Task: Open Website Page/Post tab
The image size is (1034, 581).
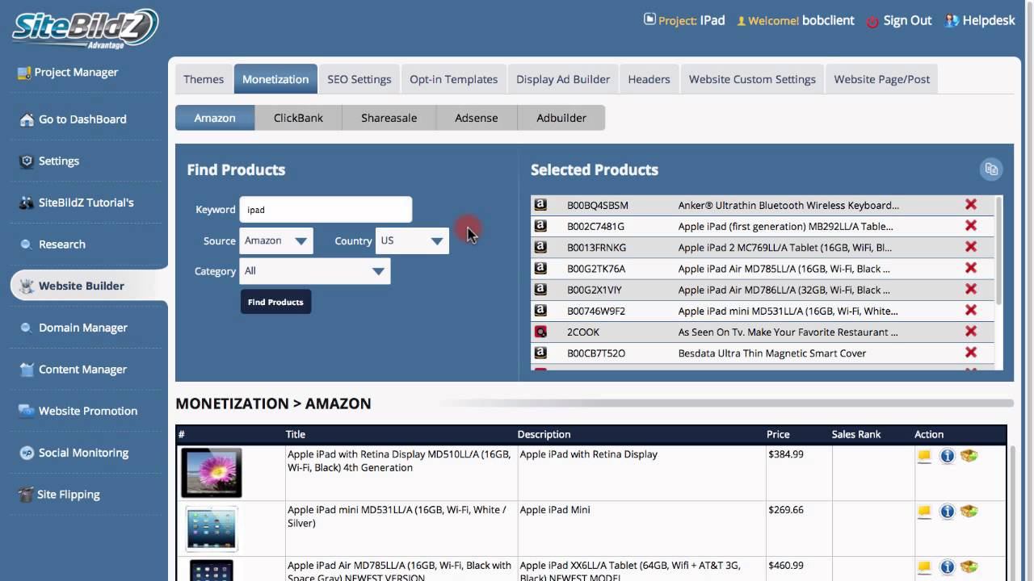Action: [x=882, y=79]
